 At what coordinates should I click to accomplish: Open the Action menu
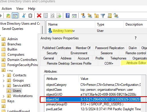7,9
